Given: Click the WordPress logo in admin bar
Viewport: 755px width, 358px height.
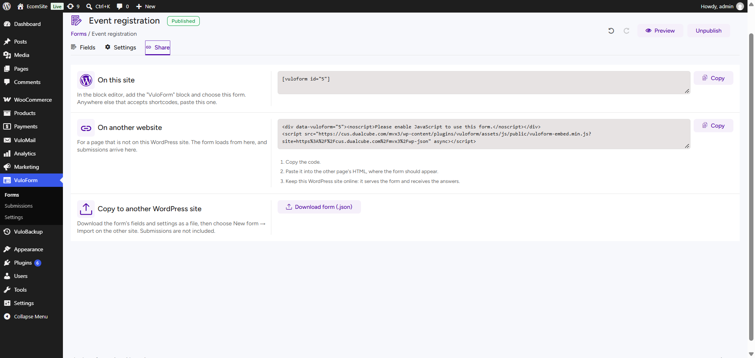Looking at the screenshot, I should point(7,6).
